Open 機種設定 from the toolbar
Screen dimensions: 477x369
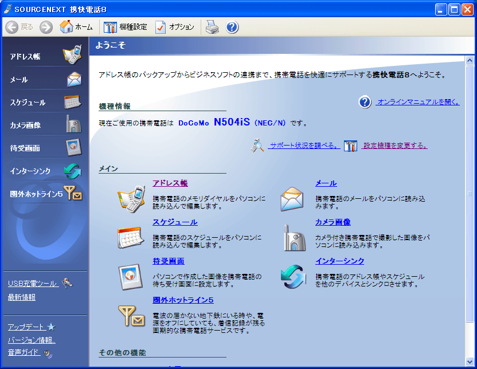point(126,27)
